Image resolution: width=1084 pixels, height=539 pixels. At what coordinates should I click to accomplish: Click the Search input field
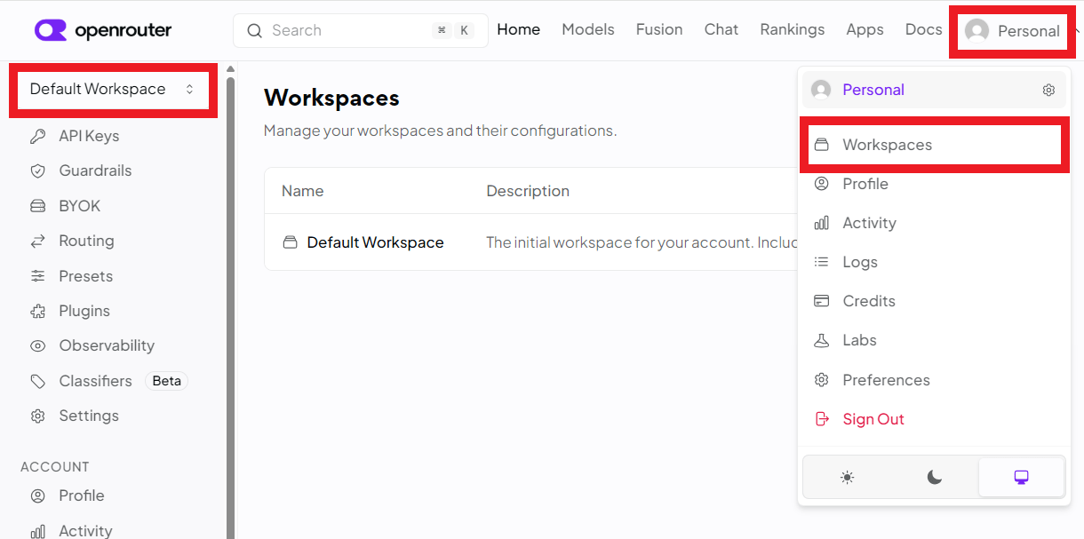click(x=361, y=30)
